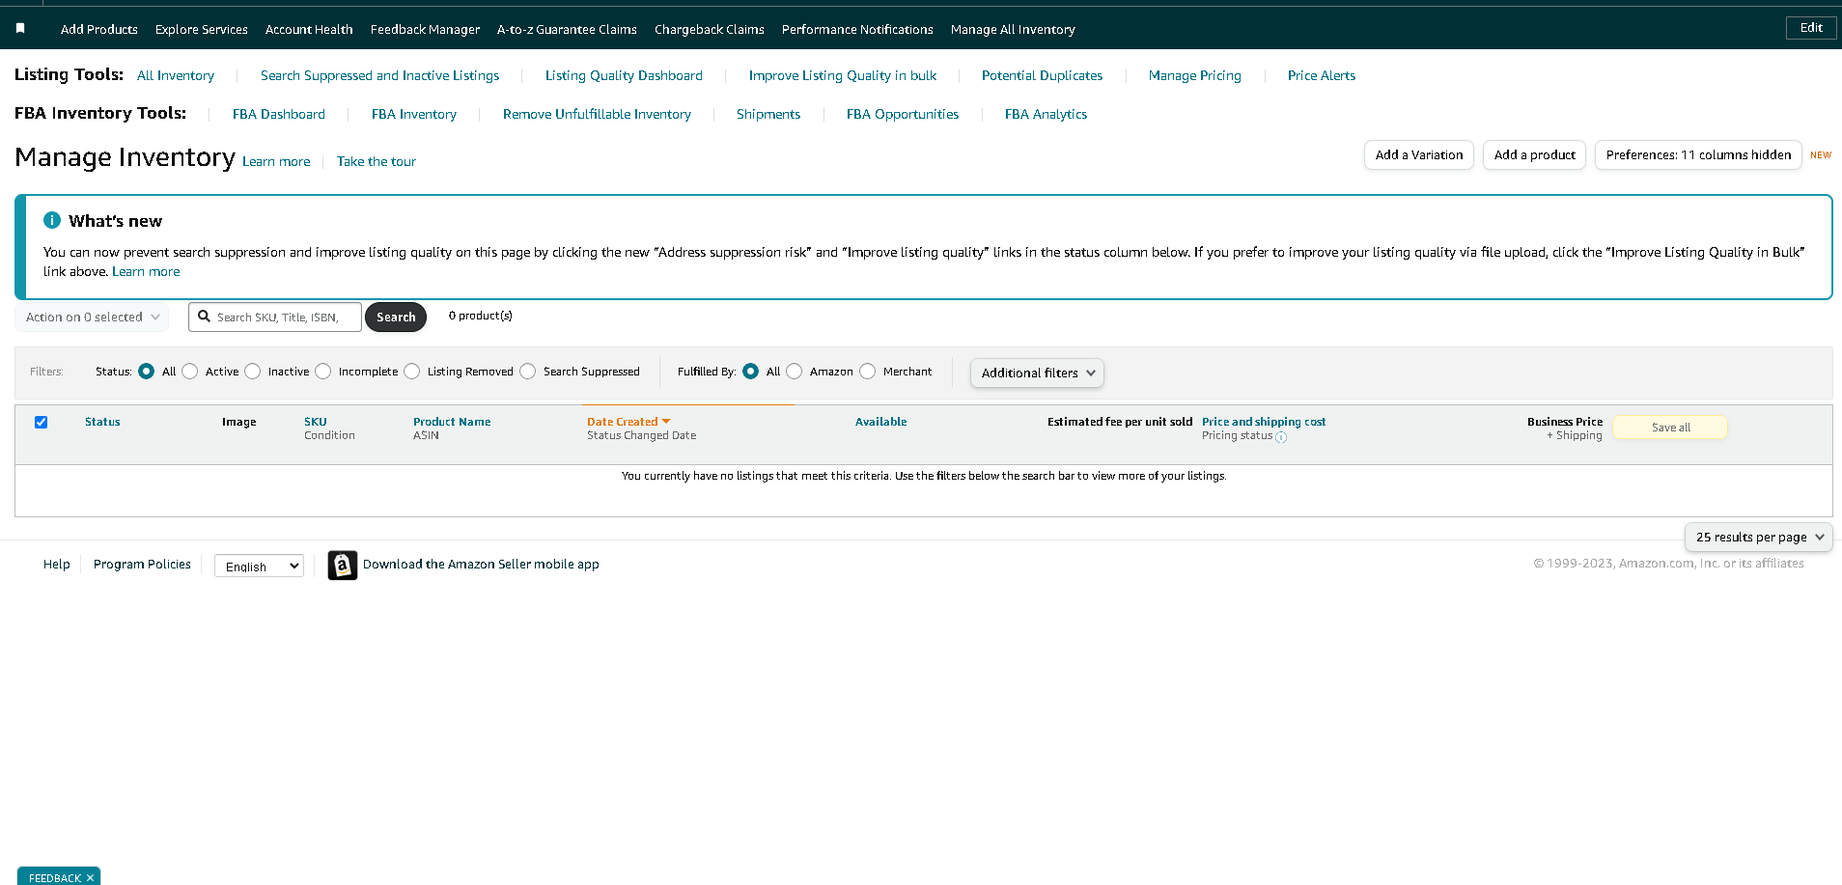The width and height of the screenshot is (1842, 885).
Task: Open Action on 0 selected dropdown
Action: tap(92, 317)
